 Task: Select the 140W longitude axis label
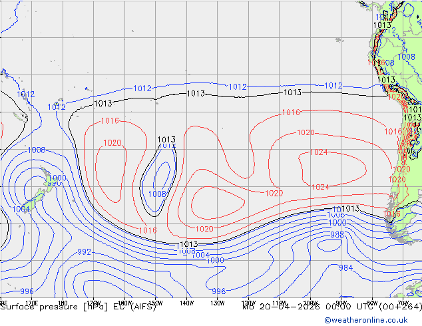point(186,303)
